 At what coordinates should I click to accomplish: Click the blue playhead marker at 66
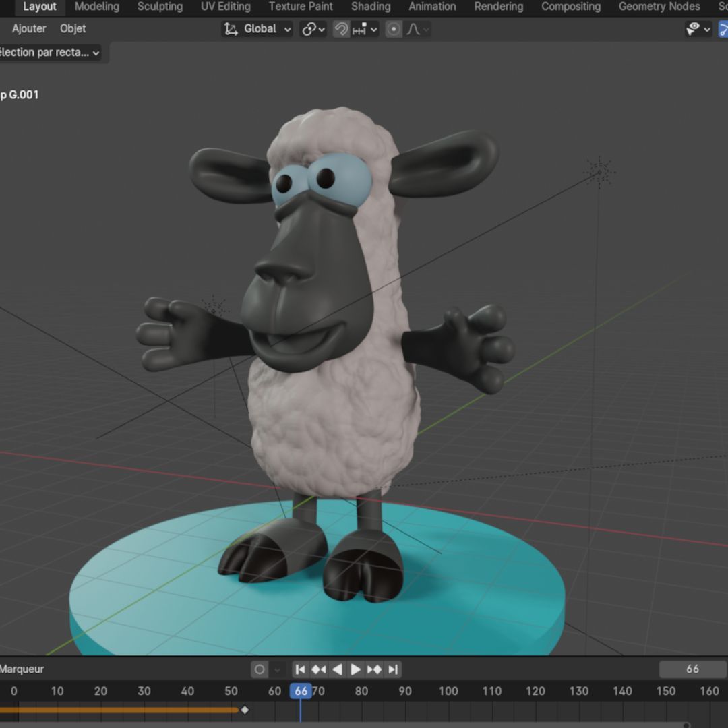point(301,691)
